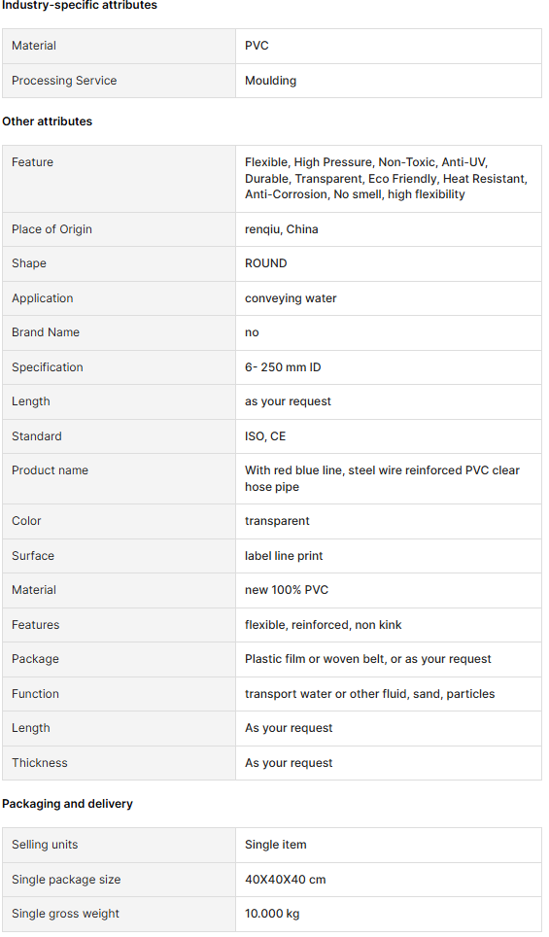This screenshot has width=549, height=937.
Task: Select the conveying water application value
Action: [x=291, y=298]
